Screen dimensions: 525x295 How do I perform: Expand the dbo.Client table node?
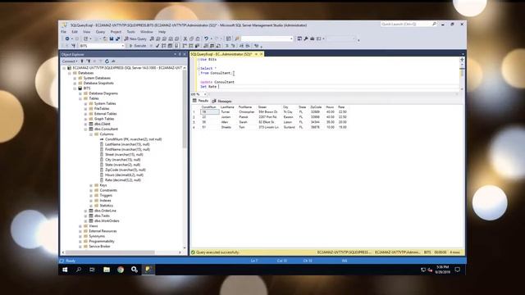(85, 124)
